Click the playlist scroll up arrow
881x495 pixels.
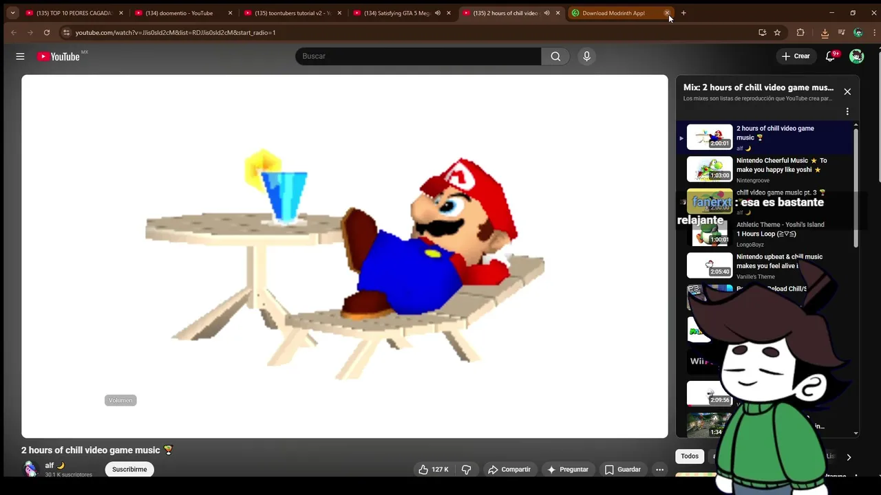point(856,125)
